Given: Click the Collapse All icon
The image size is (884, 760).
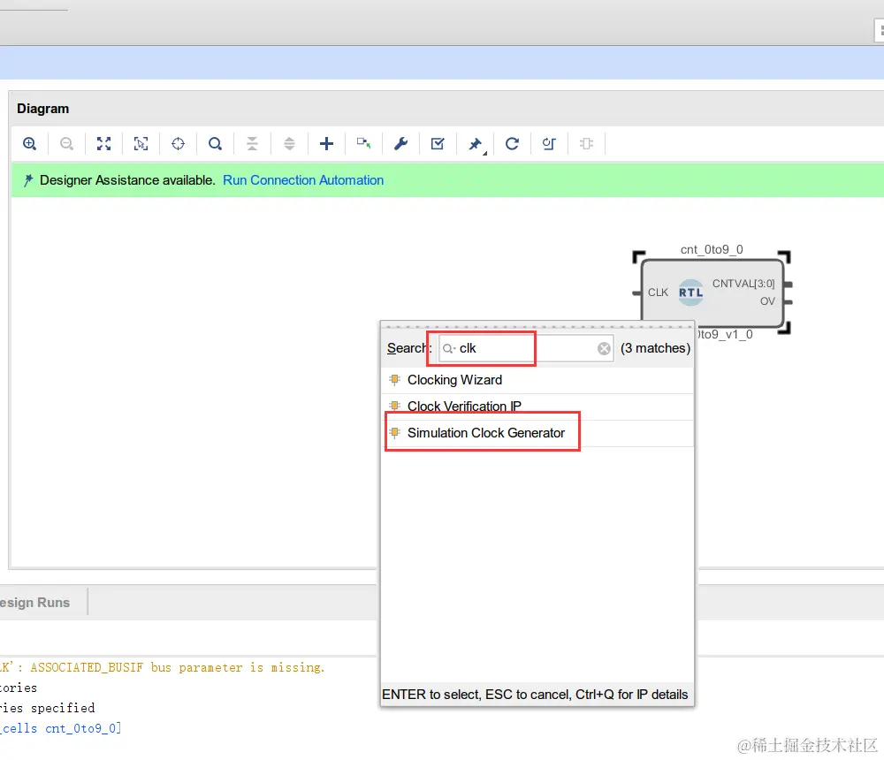Looking at the screenshot, I should [252, 144].
